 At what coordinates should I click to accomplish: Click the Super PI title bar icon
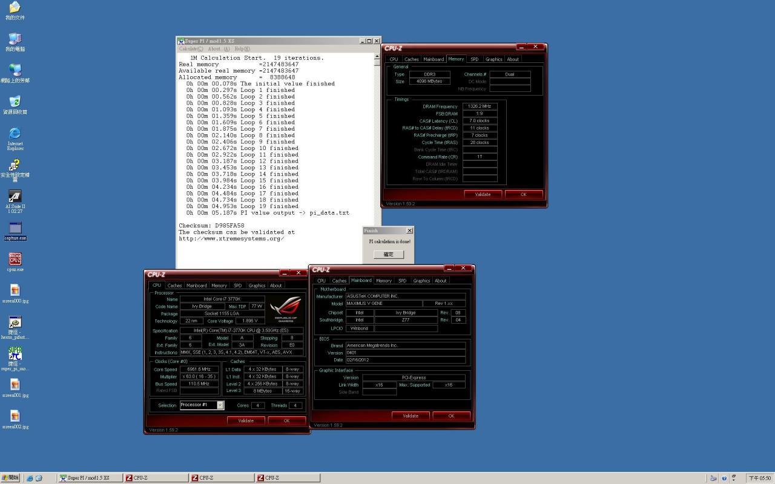pos(180,41)
